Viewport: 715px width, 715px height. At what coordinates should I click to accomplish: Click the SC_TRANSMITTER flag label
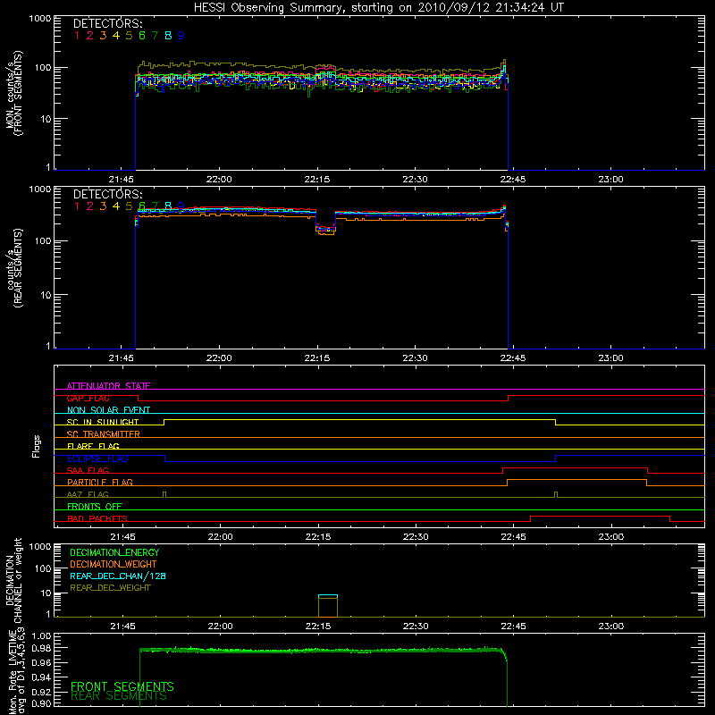103,434
